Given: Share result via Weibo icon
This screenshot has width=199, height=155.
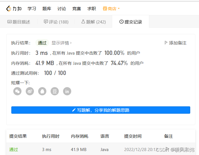Looking at the screenshot, I should pos(30,91).
